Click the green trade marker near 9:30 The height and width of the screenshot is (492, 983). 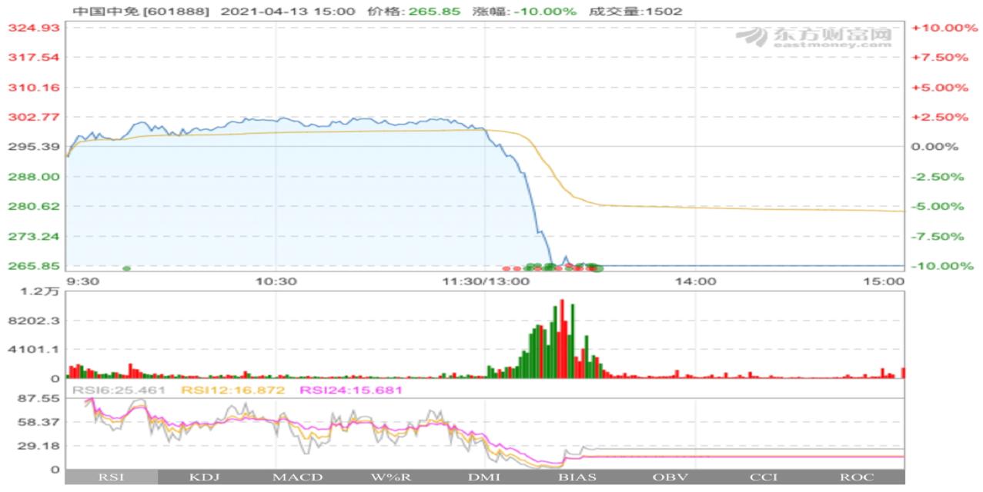[127, 268]
